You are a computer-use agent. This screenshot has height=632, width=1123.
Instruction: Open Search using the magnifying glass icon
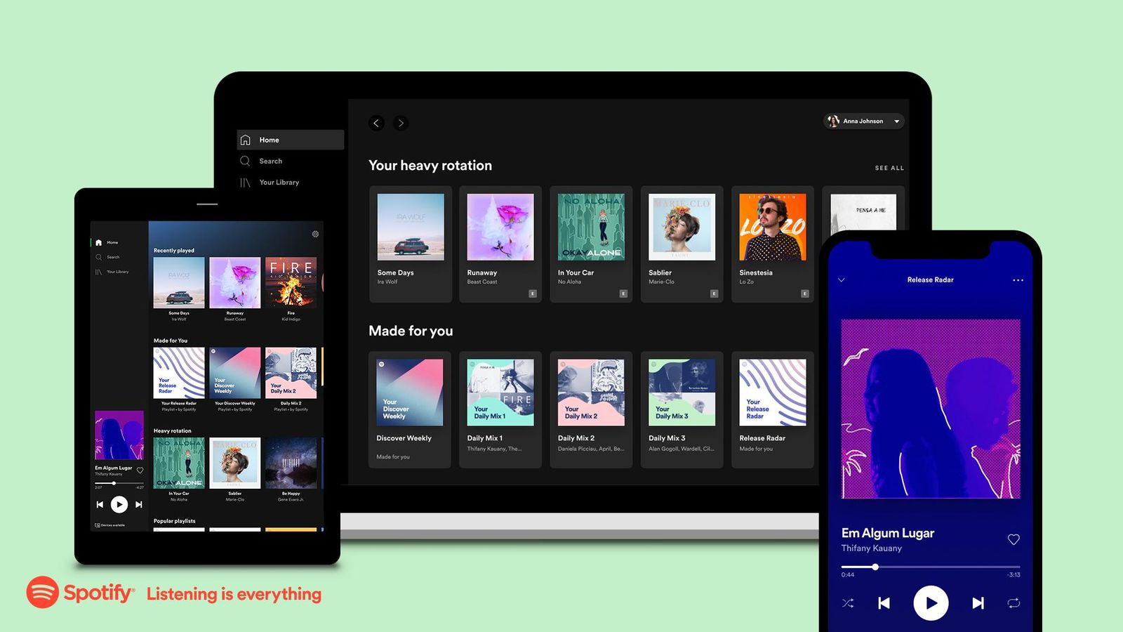tap(245, 161)
